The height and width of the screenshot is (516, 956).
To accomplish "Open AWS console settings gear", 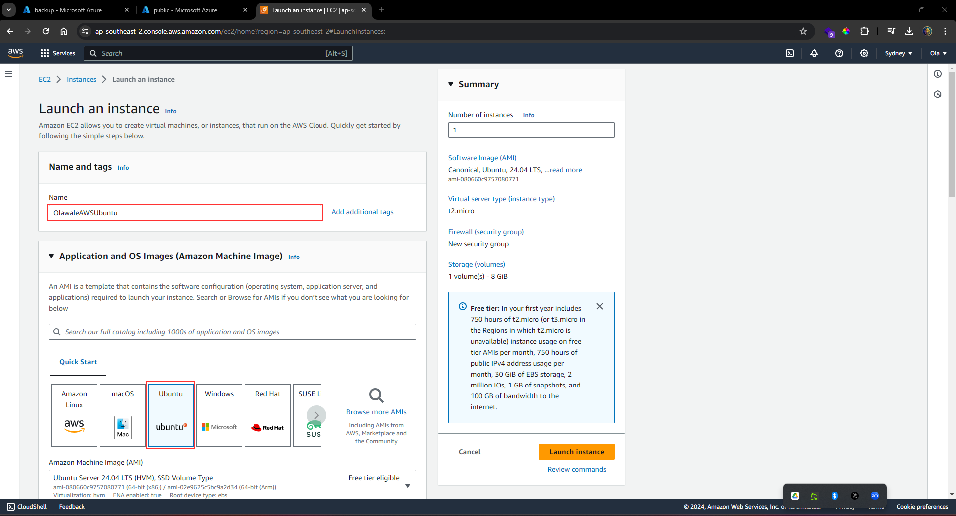I will tap(864, 53).
